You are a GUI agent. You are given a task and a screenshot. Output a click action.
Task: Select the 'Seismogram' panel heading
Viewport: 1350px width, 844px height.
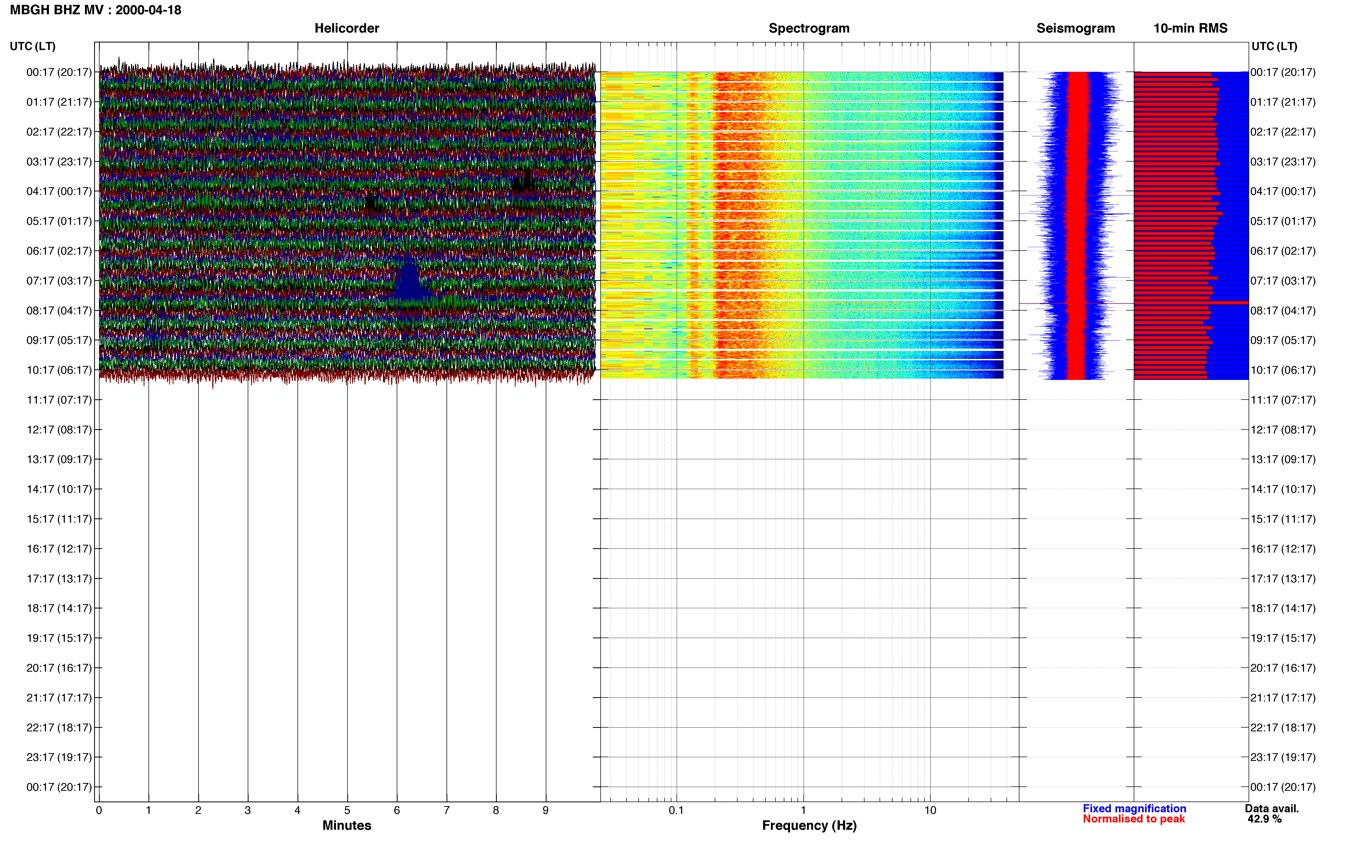pos(1075,28)
